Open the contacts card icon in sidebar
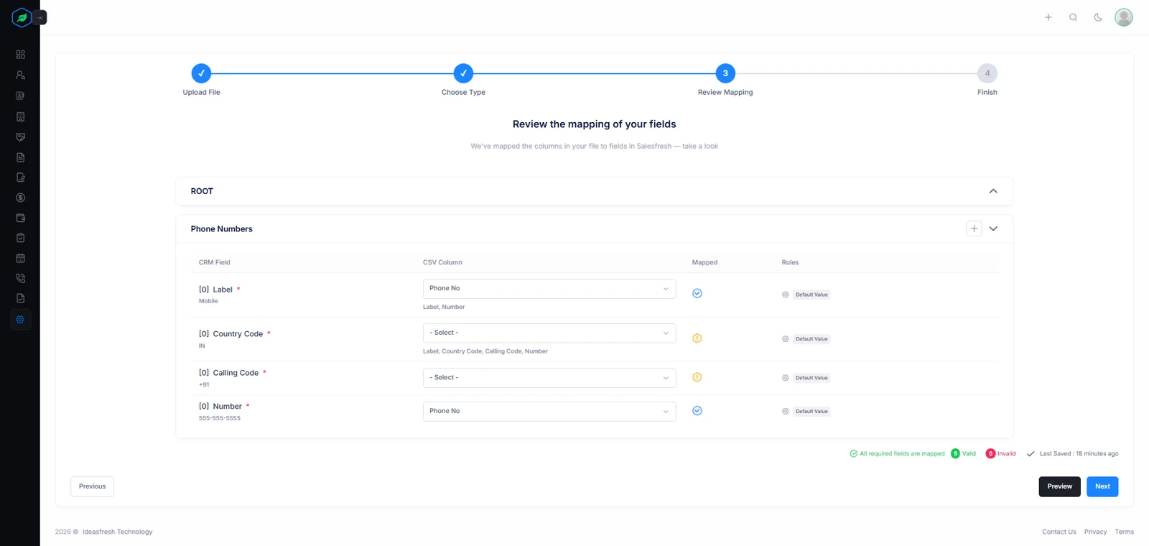 [20, 96]
